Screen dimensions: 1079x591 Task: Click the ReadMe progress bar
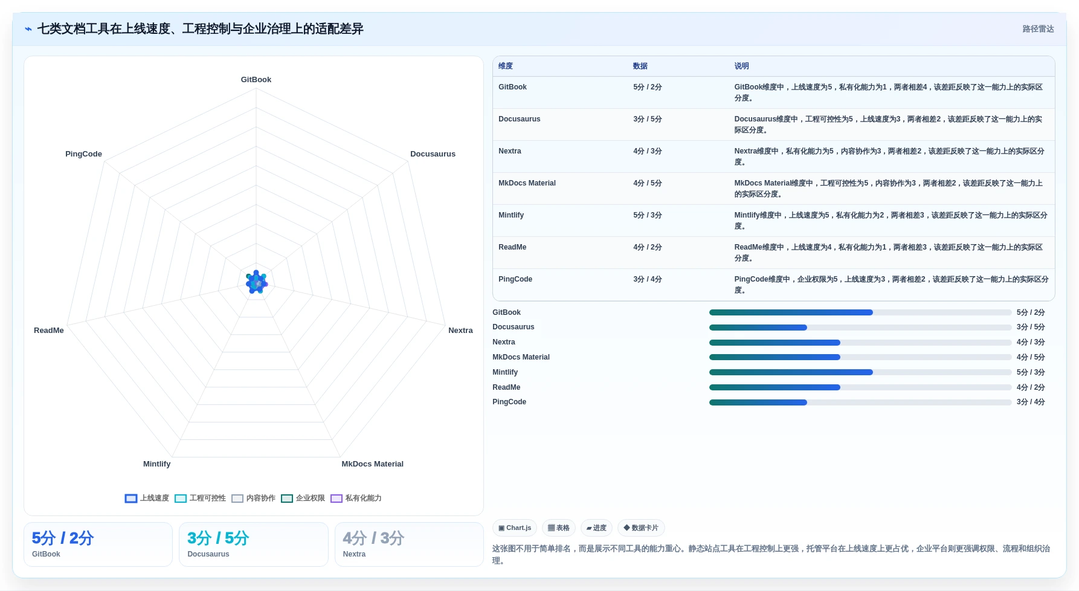(860, 387)
